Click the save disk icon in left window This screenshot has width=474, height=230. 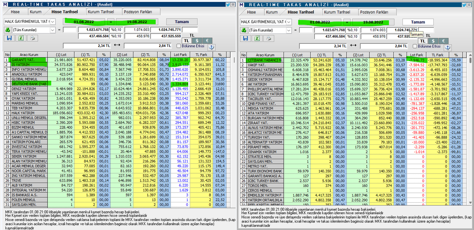tap(9, 38)
